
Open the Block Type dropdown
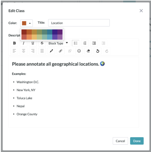(x=59, y=43)
